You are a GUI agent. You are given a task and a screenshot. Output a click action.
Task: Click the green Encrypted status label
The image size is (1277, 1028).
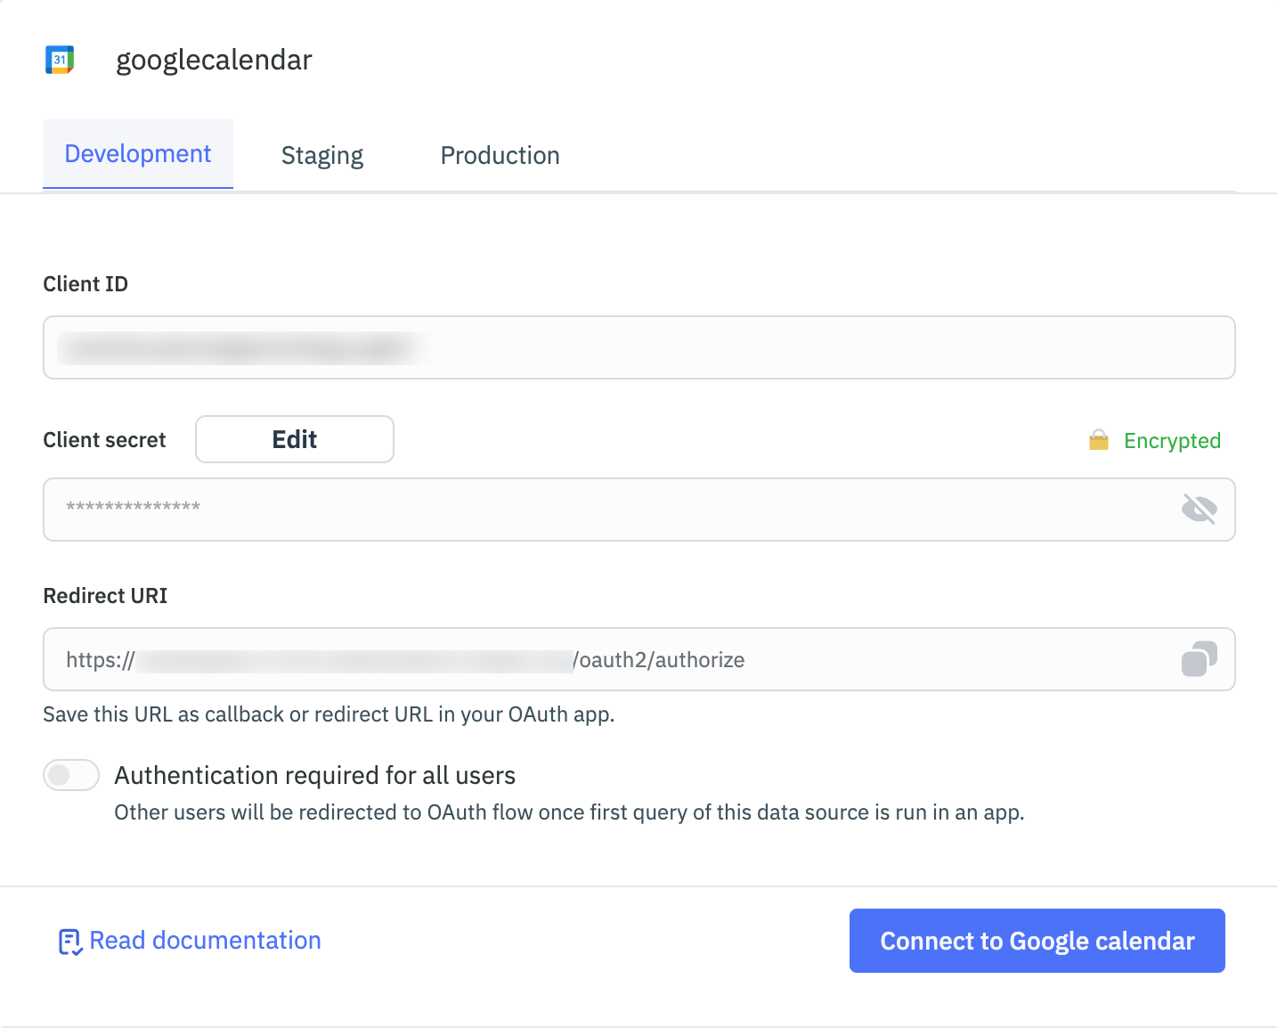point(1172,441)
